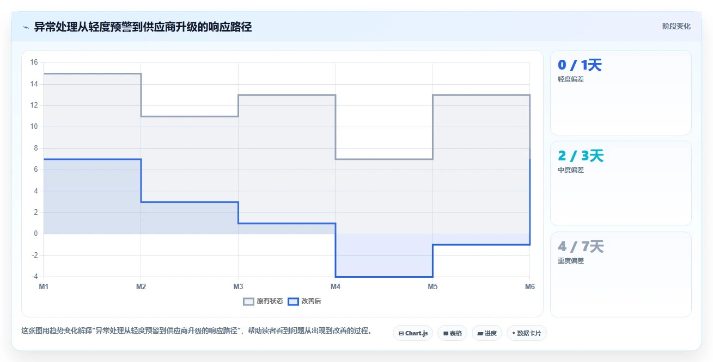This screenshot has height=362, width=713.
Task: Click the icon in the Chart.js chip
Action: (x=401, y=333)
